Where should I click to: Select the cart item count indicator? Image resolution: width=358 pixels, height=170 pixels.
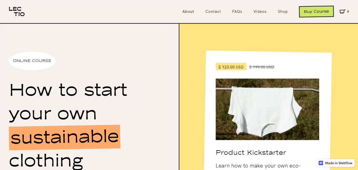[348, 11]
